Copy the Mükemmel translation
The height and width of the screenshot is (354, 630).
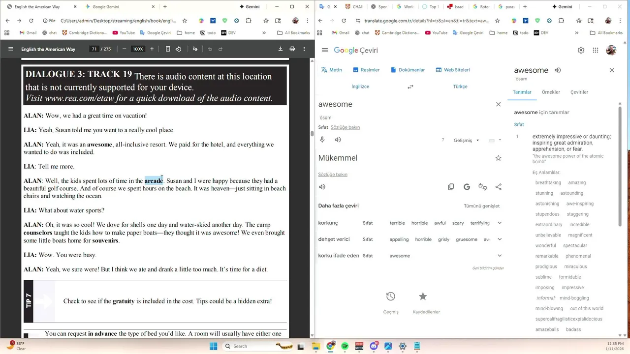tap(451, 187)
